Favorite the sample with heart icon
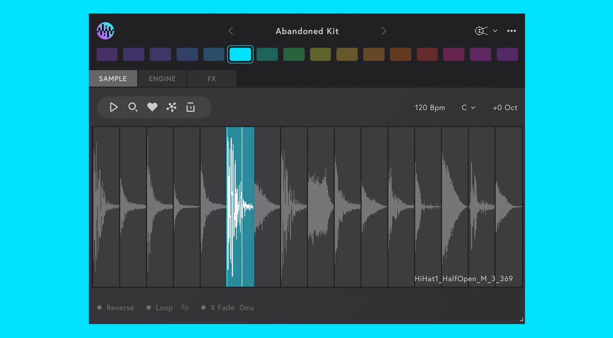The width and height of the screenshot is (613, 338). 152,107
